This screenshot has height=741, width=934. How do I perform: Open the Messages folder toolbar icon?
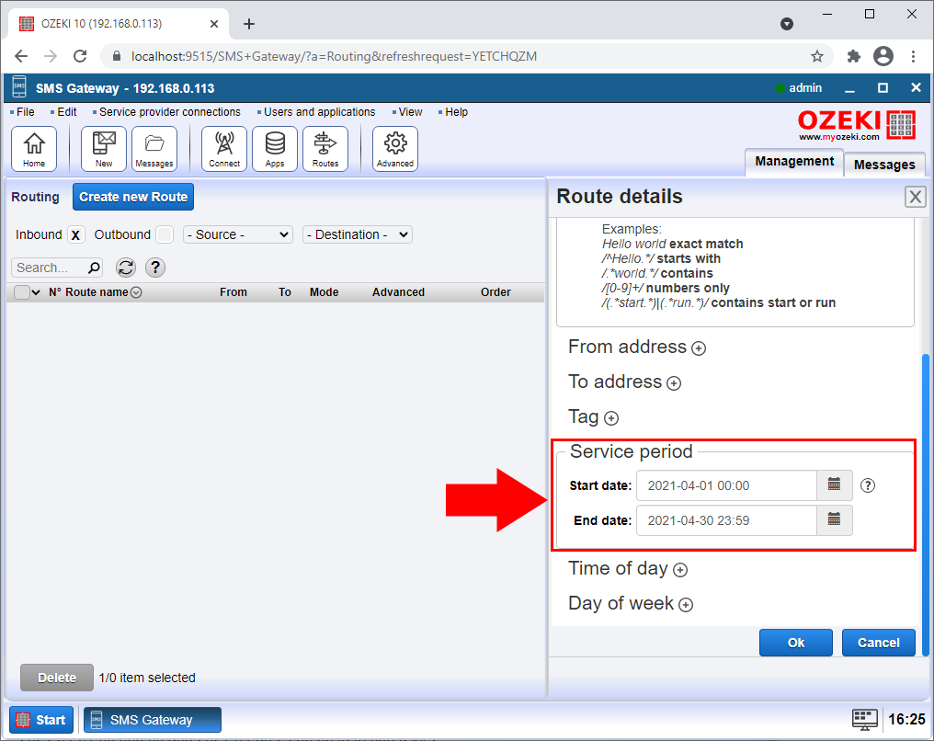coord(154,149)
